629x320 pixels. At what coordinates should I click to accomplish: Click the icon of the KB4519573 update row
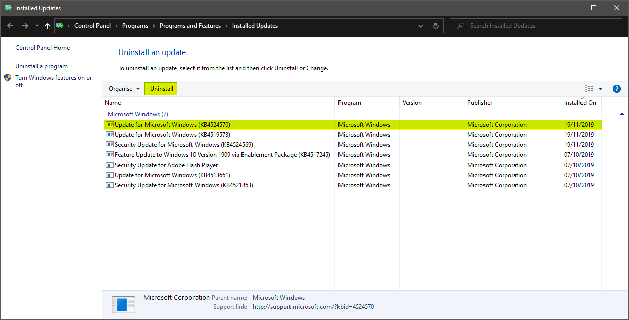pyautogui.click(x=109, y=135)
